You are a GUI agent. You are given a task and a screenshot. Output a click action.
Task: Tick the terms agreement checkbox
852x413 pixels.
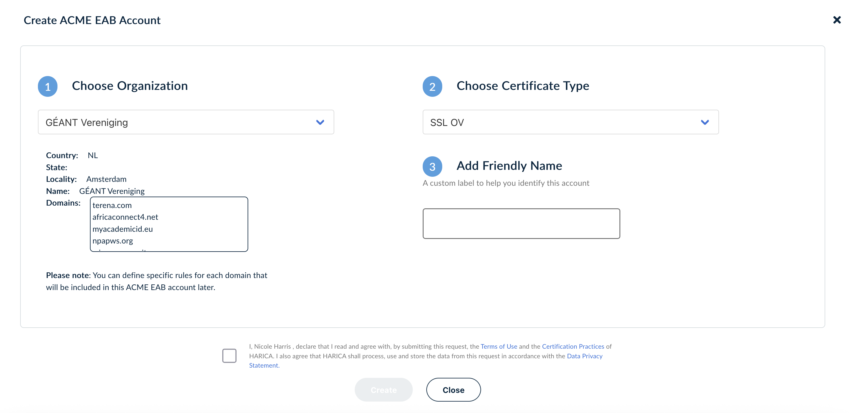pos(229,356)
